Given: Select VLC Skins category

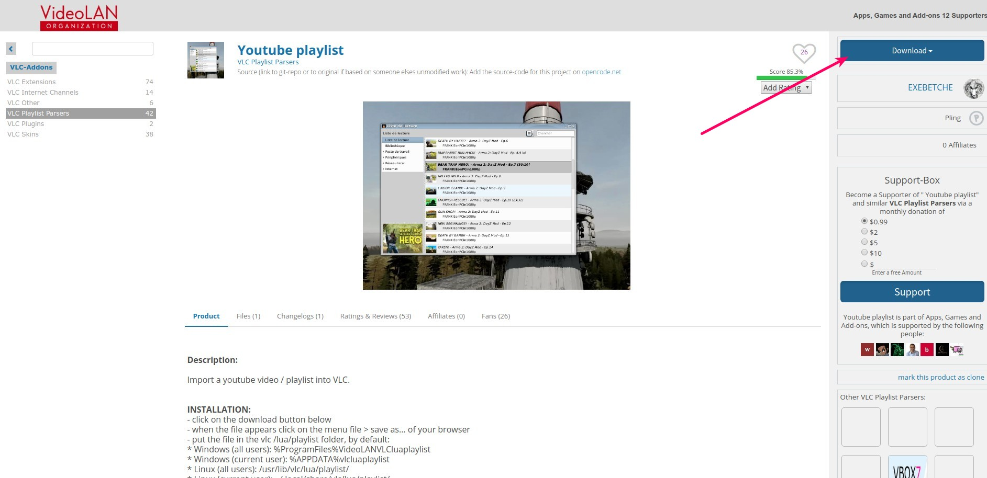Looking at the screenshot, I should click(81, 134).
